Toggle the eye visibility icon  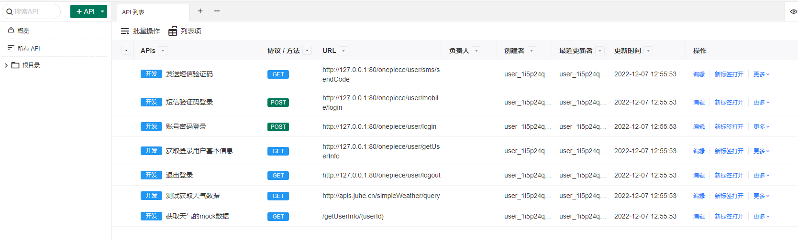[793, 11]
